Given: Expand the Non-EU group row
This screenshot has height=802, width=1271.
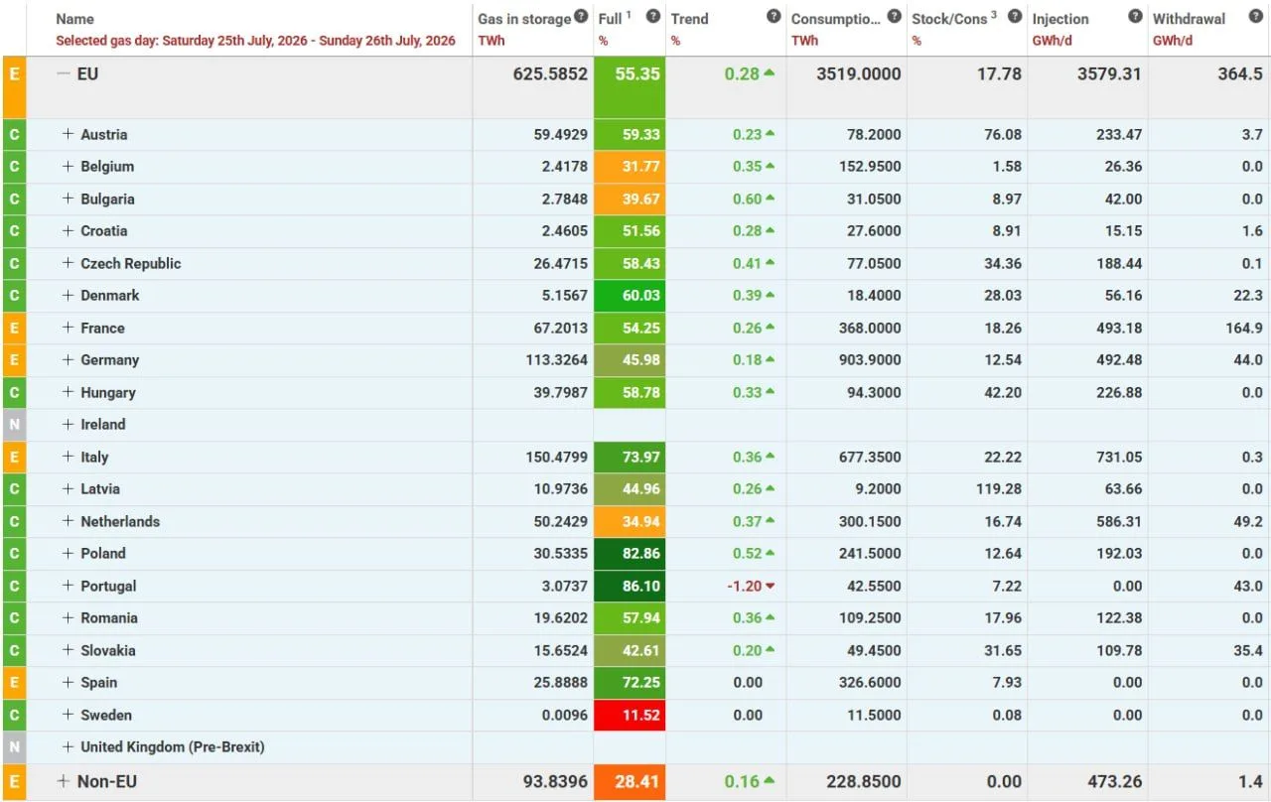Looking at the screenshot, I should click(64, 781).
